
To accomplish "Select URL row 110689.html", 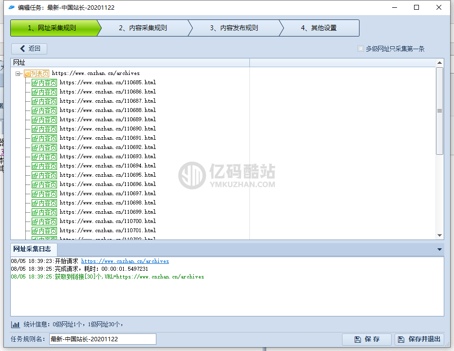I will [108, 119].
